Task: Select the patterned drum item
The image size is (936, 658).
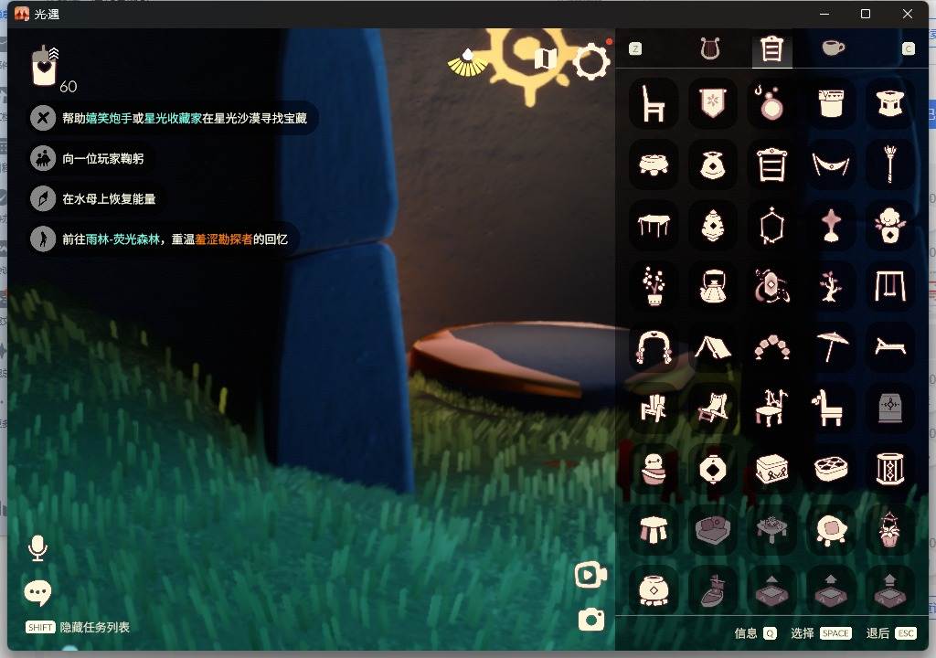Action: click(890, 470)
